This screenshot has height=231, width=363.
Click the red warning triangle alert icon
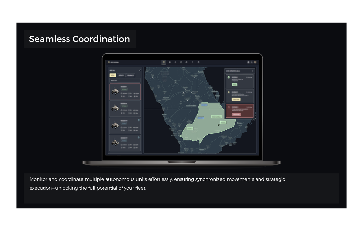229,107
